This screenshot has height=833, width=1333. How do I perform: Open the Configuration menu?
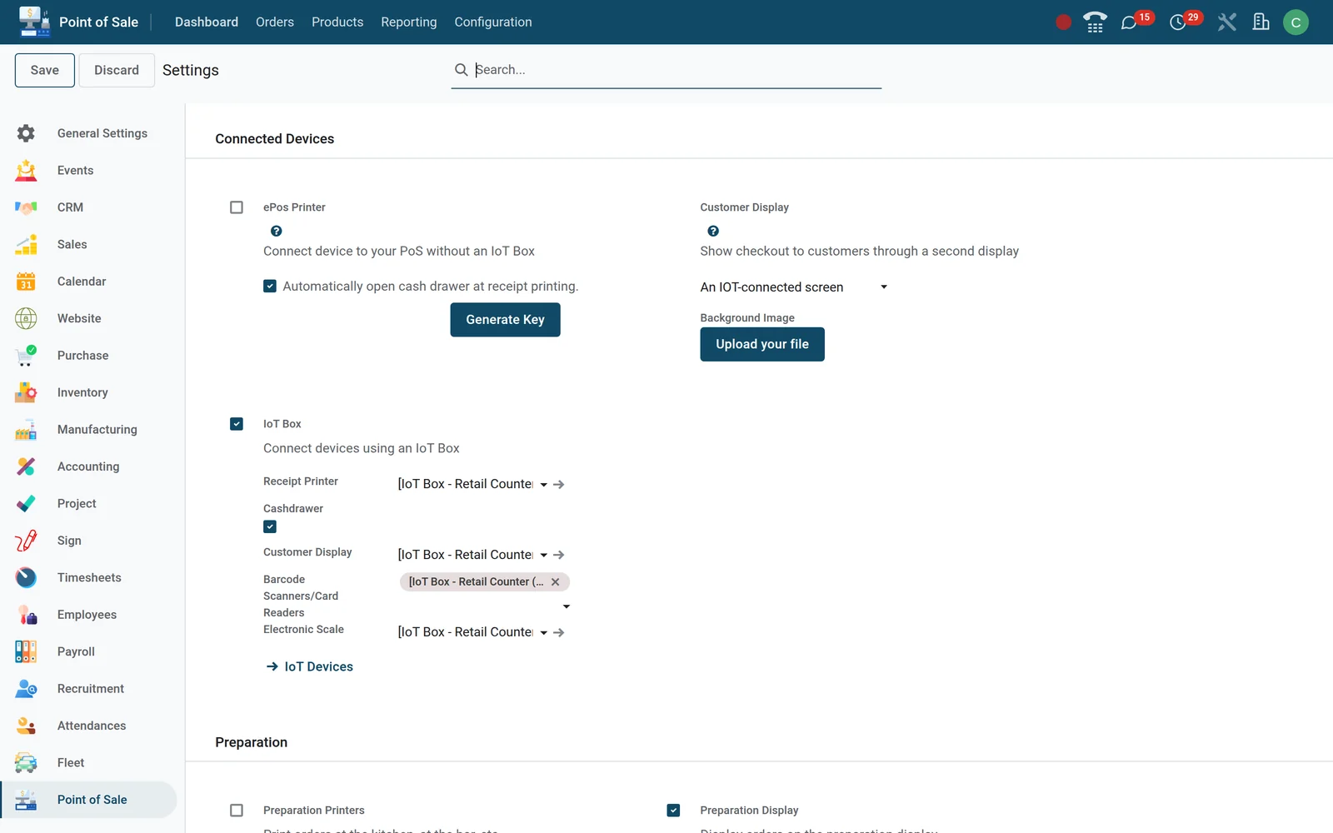(x=493, y=22)
